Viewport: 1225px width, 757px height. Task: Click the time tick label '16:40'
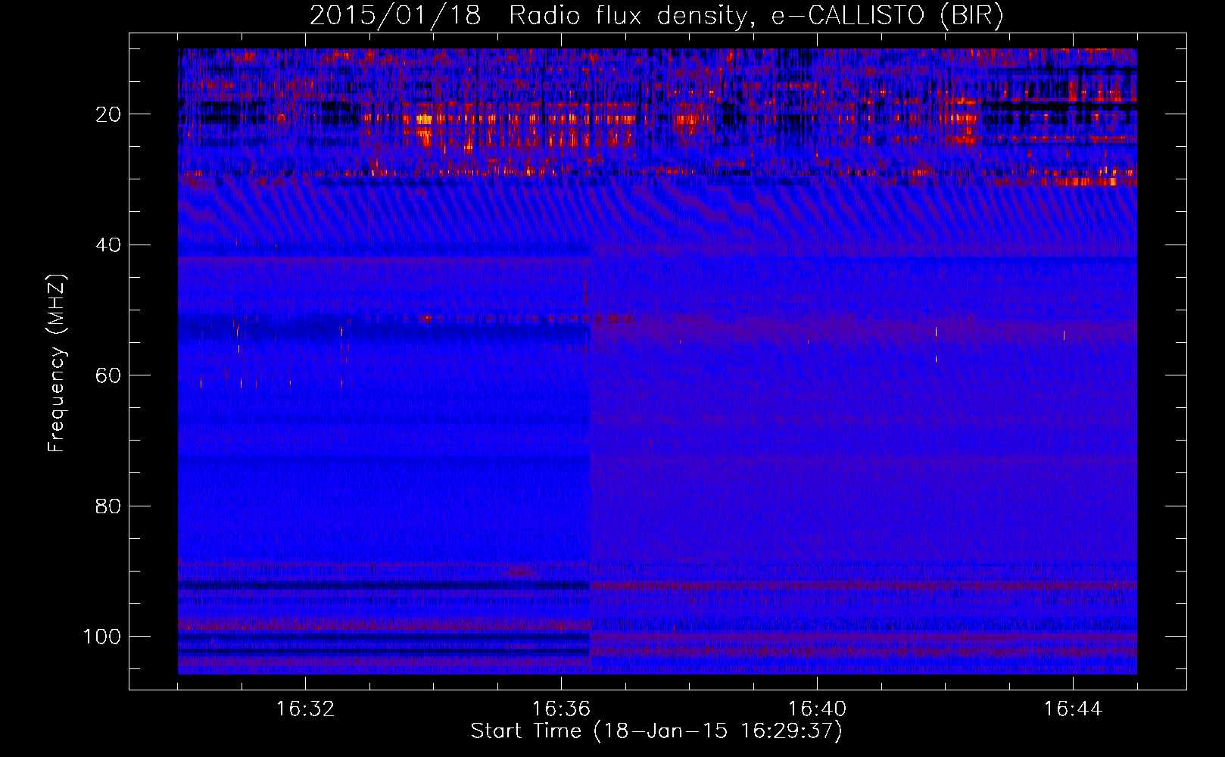pyautogui.click(x=817, y=709)
